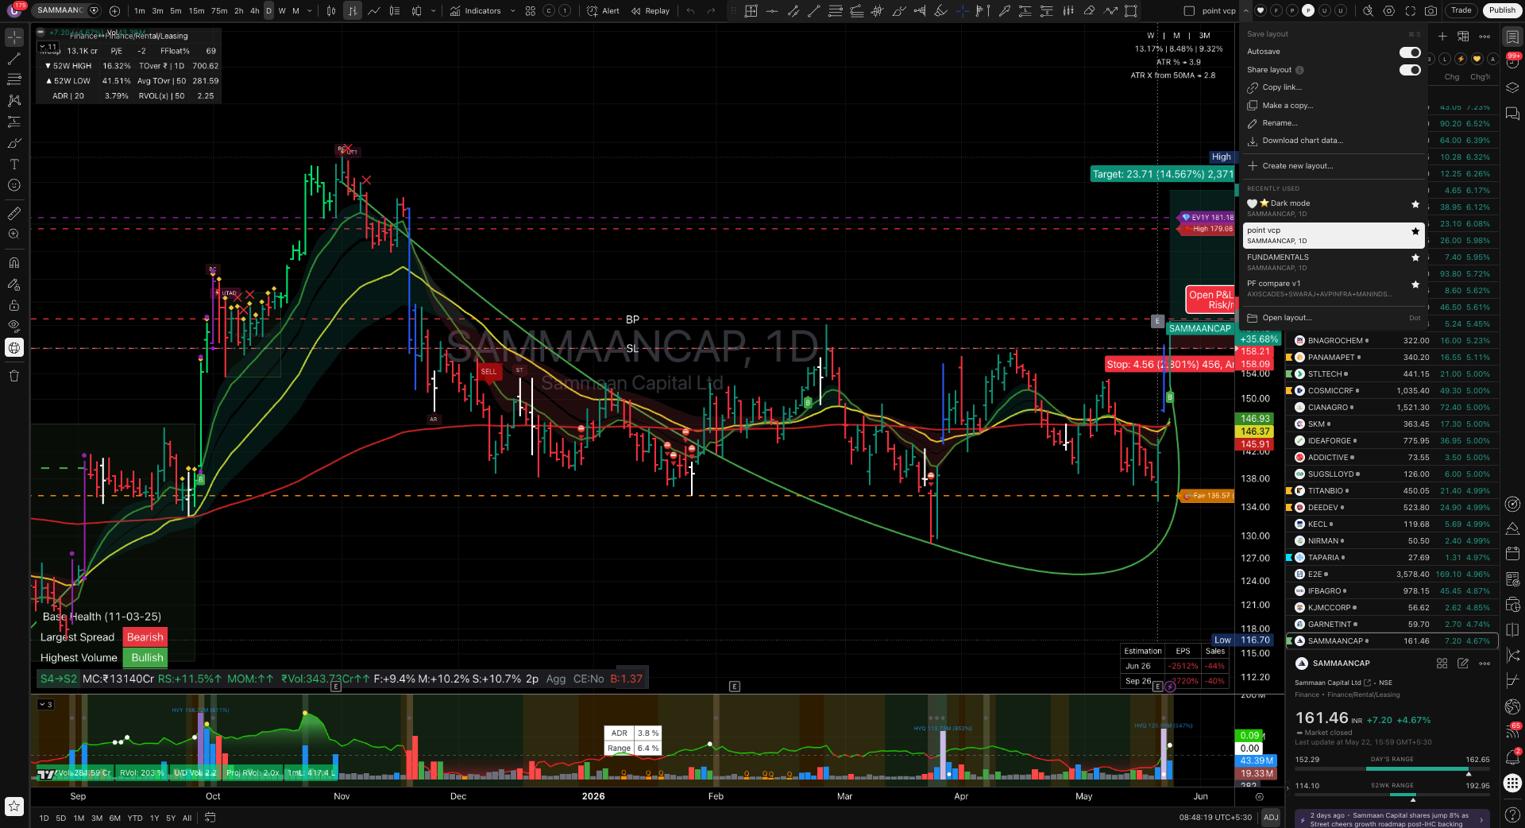Expand the time interval dropdown arrow
The image size is (1525, 828).
310,11
